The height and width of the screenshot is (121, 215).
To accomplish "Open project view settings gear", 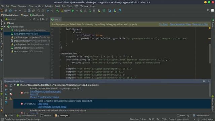I will (x=43, y=19).
